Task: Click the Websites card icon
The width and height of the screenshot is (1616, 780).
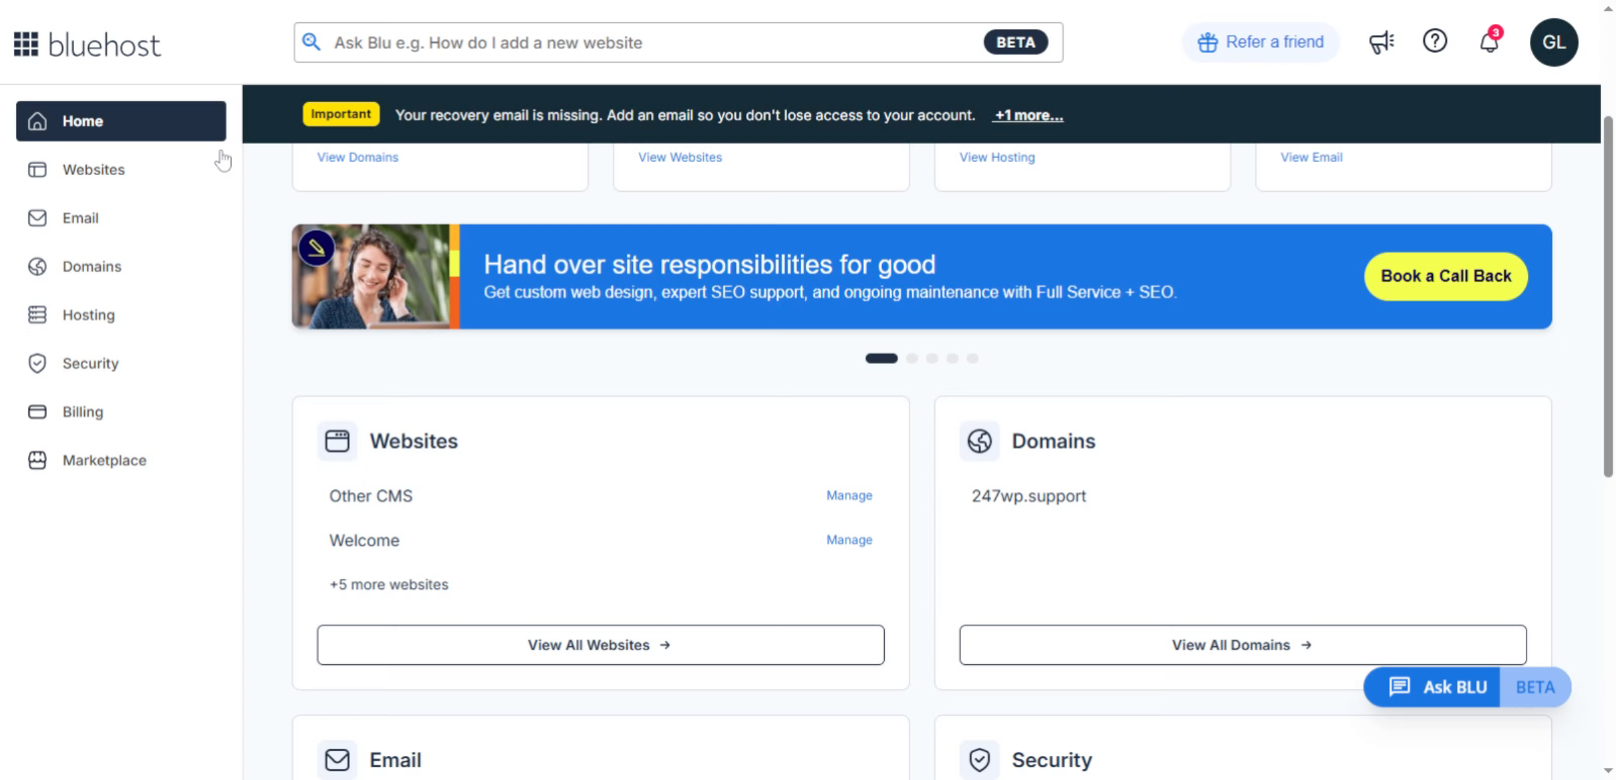Action: tap(337, 441)
